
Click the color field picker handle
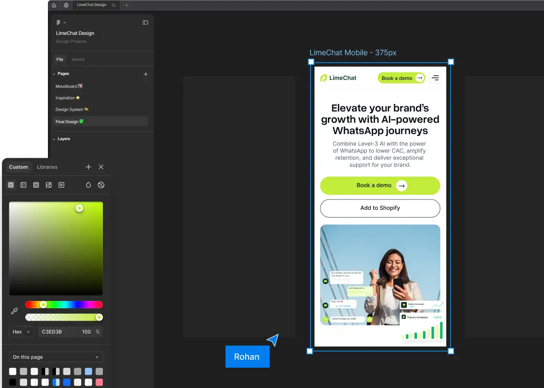coord(79,208)
